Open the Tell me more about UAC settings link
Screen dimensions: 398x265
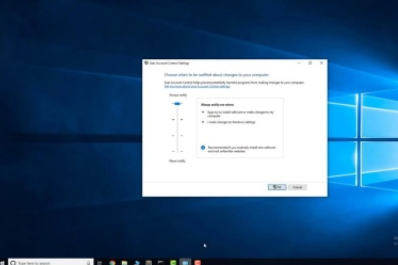(x=197, y=86)
